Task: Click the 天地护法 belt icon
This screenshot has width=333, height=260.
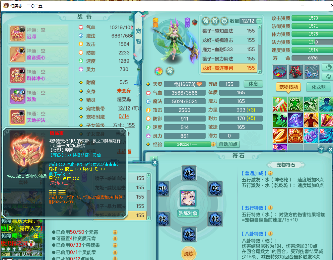Action: 18,117
